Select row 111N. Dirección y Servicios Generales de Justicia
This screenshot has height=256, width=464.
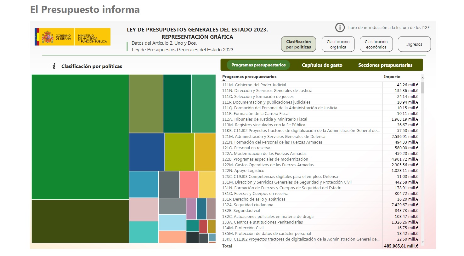[321, 91]
